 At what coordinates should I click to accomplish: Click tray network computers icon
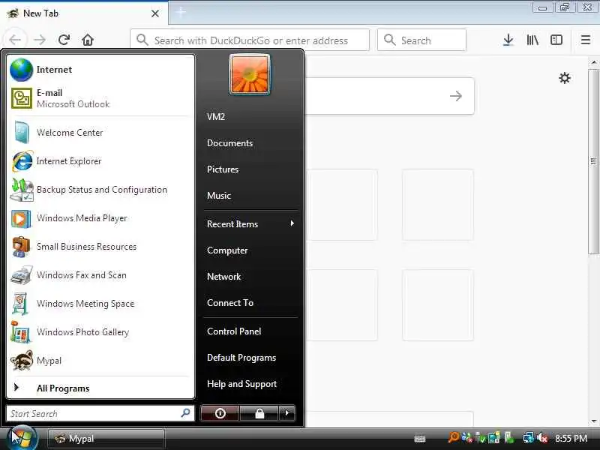(x=529, y=437)
